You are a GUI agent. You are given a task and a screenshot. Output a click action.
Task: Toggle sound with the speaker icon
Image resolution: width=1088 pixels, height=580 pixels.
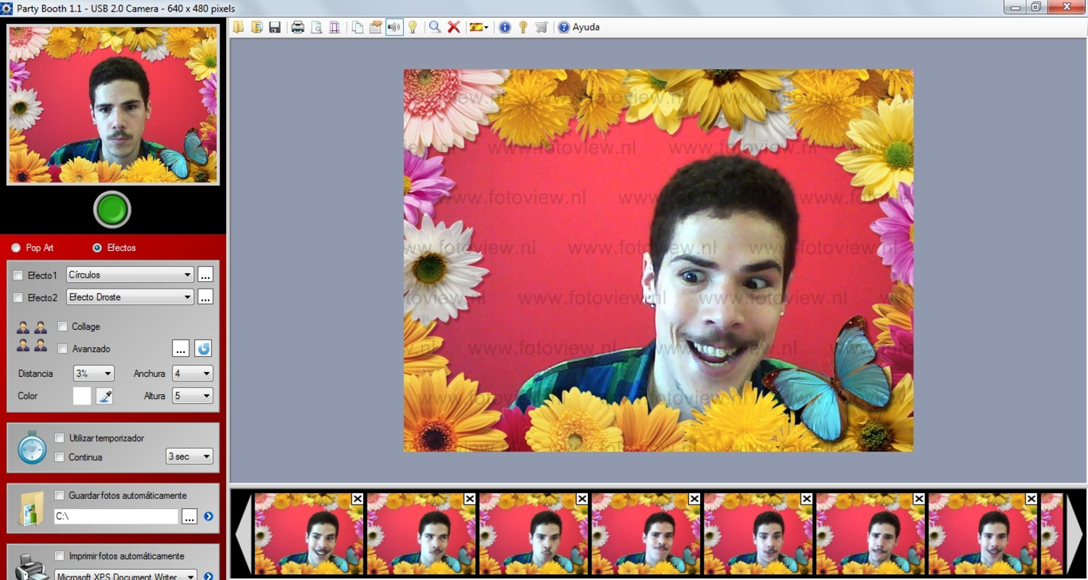tap(394, 28)
